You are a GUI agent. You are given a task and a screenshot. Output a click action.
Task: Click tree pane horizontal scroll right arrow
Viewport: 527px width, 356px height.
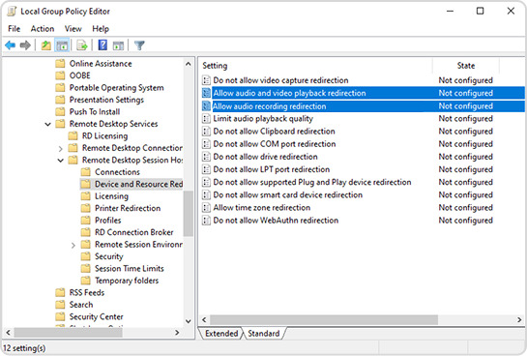(x=177, y=333)
